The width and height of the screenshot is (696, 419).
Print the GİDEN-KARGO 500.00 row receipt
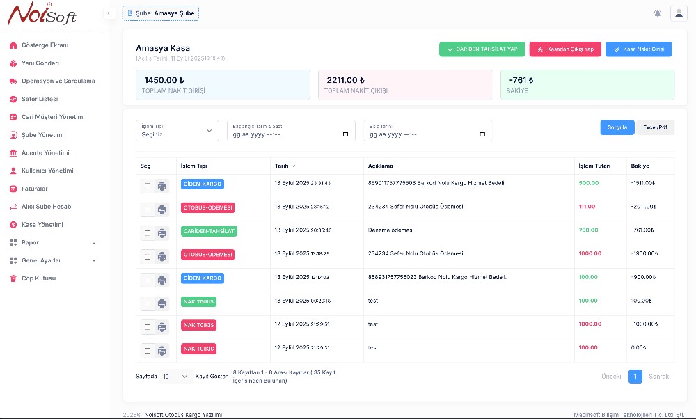tap(162, 186)
